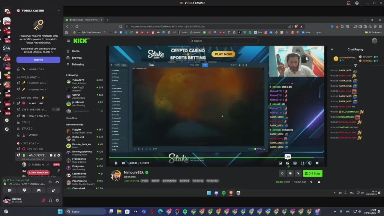Screen dimensions: 384x216
Task: Unmute Discord microphone
Action: click(x=44, y=200)
